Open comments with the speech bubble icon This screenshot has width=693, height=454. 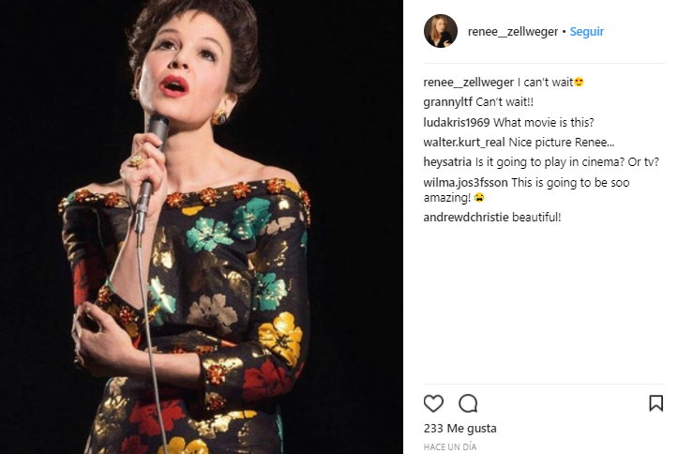(468, 403)
